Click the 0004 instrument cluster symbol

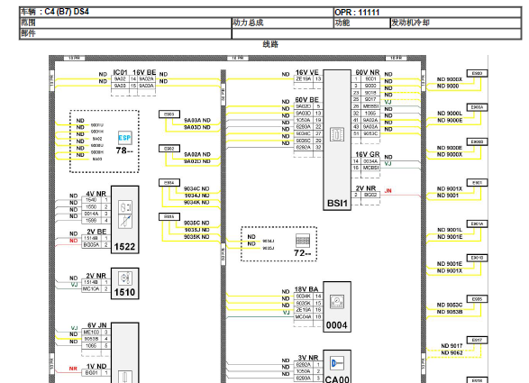coord(337,302)
